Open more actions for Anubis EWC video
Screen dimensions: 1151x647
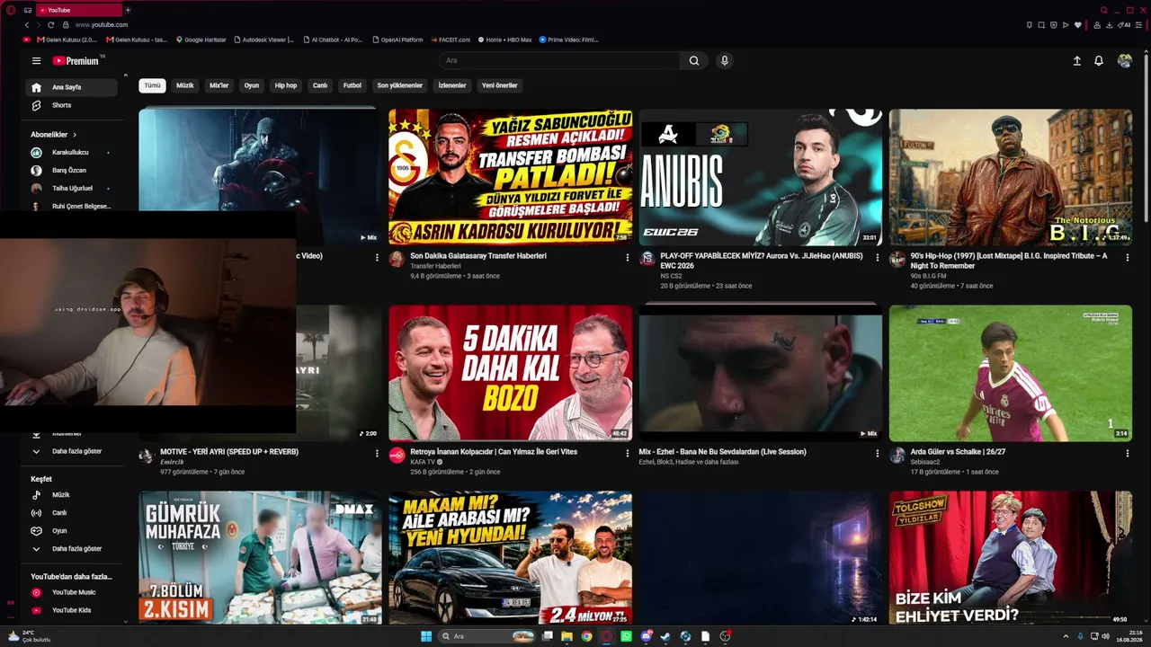pos(878,257)
